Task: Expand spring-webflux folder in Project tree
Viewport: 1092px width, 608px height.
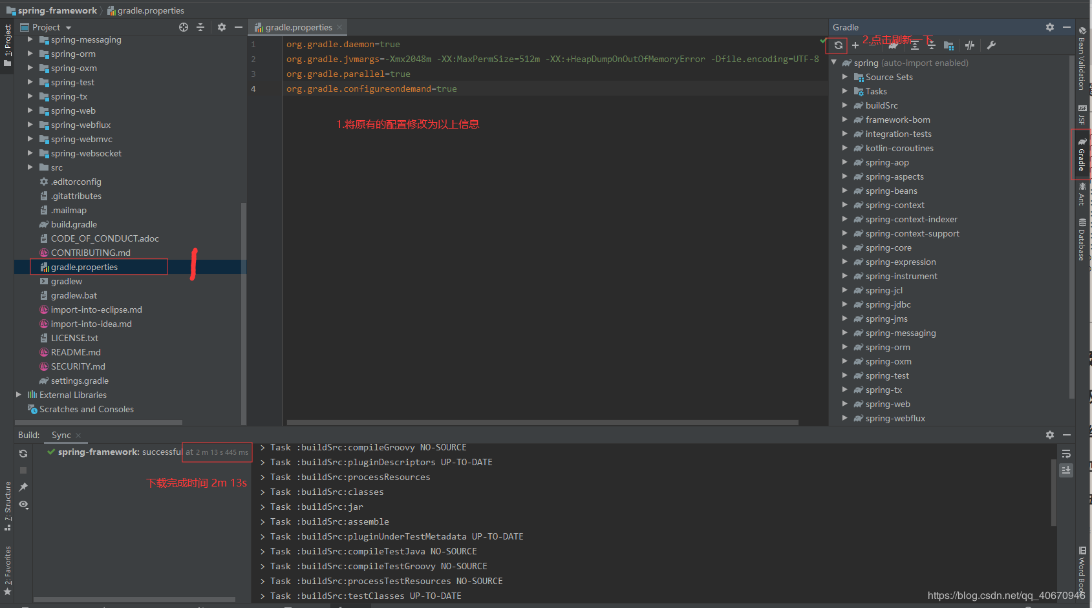Action: [x=30, y=125]
